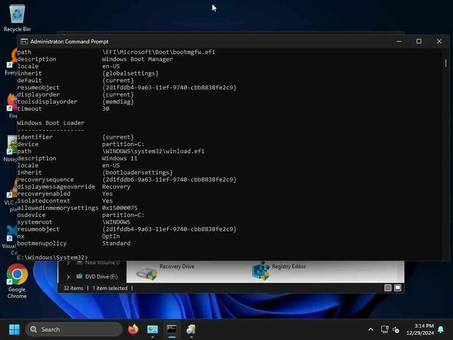Screen dimensions: 453x340
Task: Open the Windows Start menu
Action: pyautogui.click(x=14, y=329)
